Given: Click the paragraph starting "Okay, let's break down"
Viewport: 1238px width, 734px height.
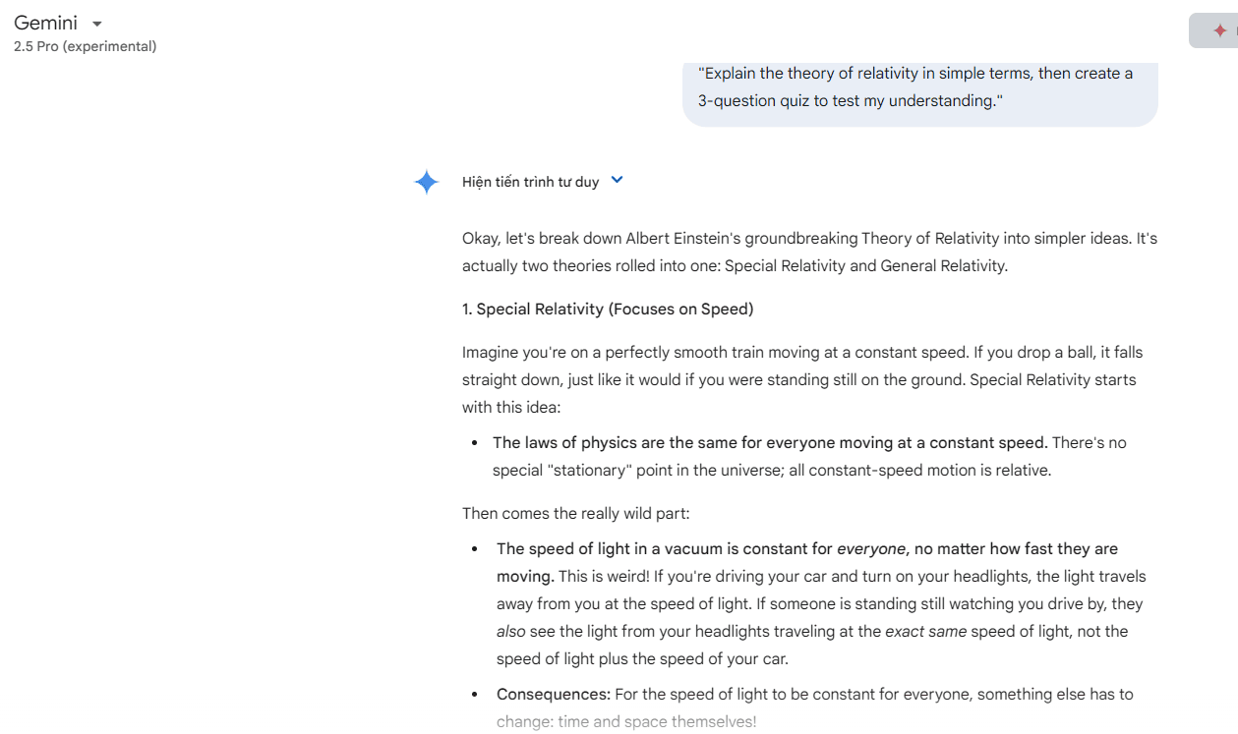Looking at the screenshot, I should point(809,253).
